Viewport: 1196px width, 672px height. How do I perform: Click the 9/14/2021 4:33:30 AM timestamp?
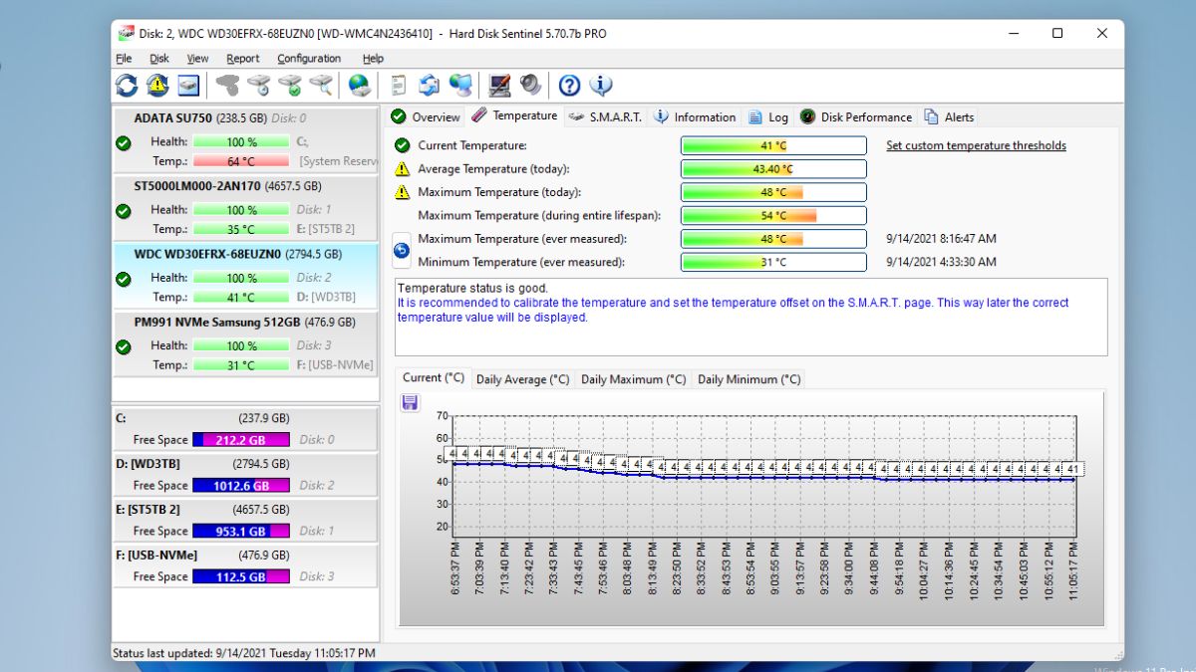tap(941, 262)
